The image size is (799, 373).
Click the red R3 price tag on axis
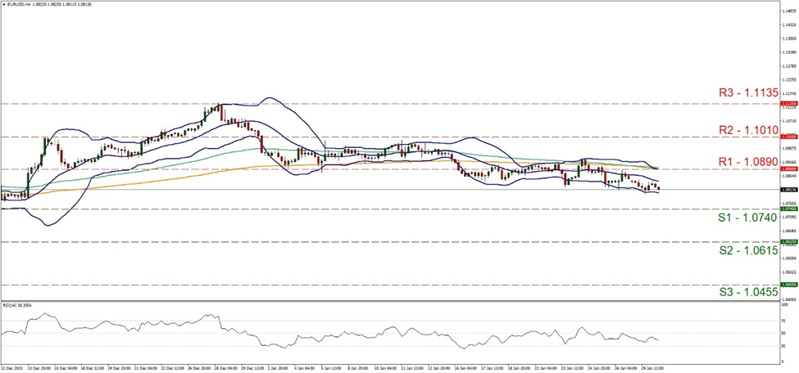[789, 104]
